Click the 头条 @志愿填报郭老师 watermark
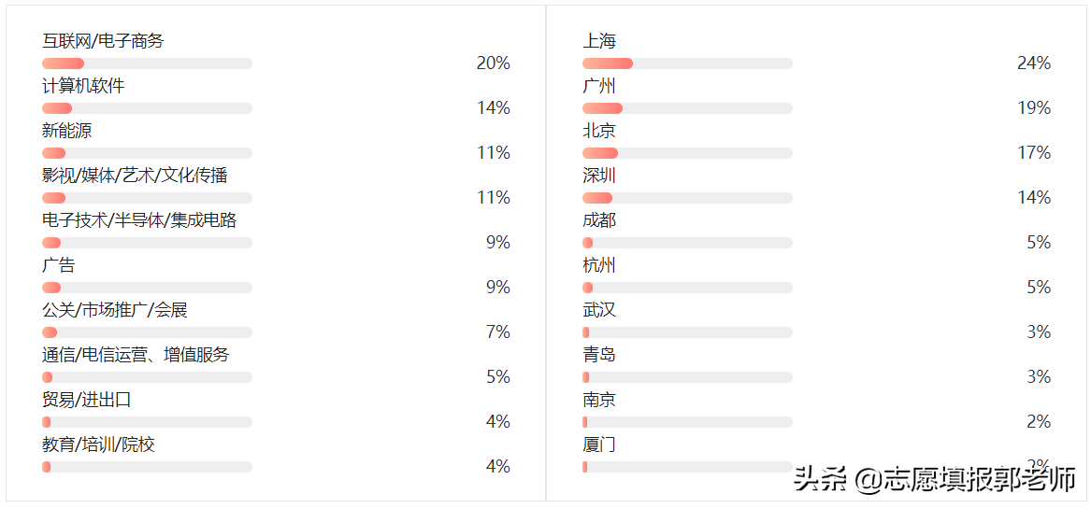The image size is (1091, 508). click(935, 480)
